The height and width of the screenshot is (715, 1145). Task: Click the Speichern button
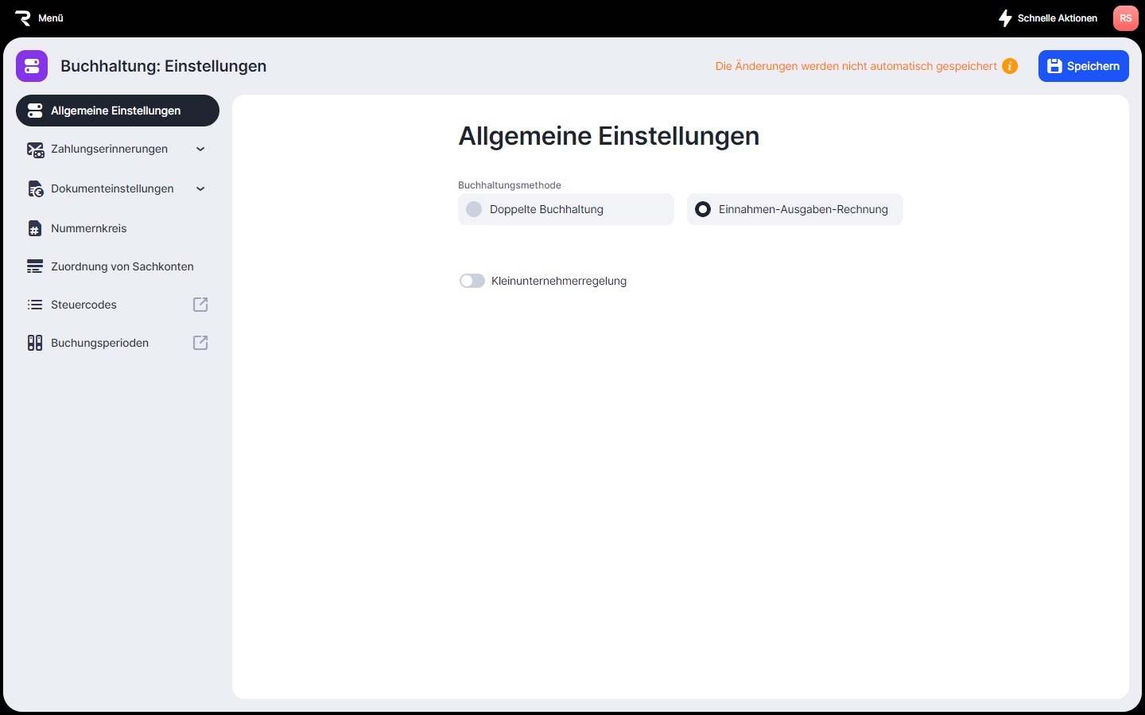click(1083, 66)
